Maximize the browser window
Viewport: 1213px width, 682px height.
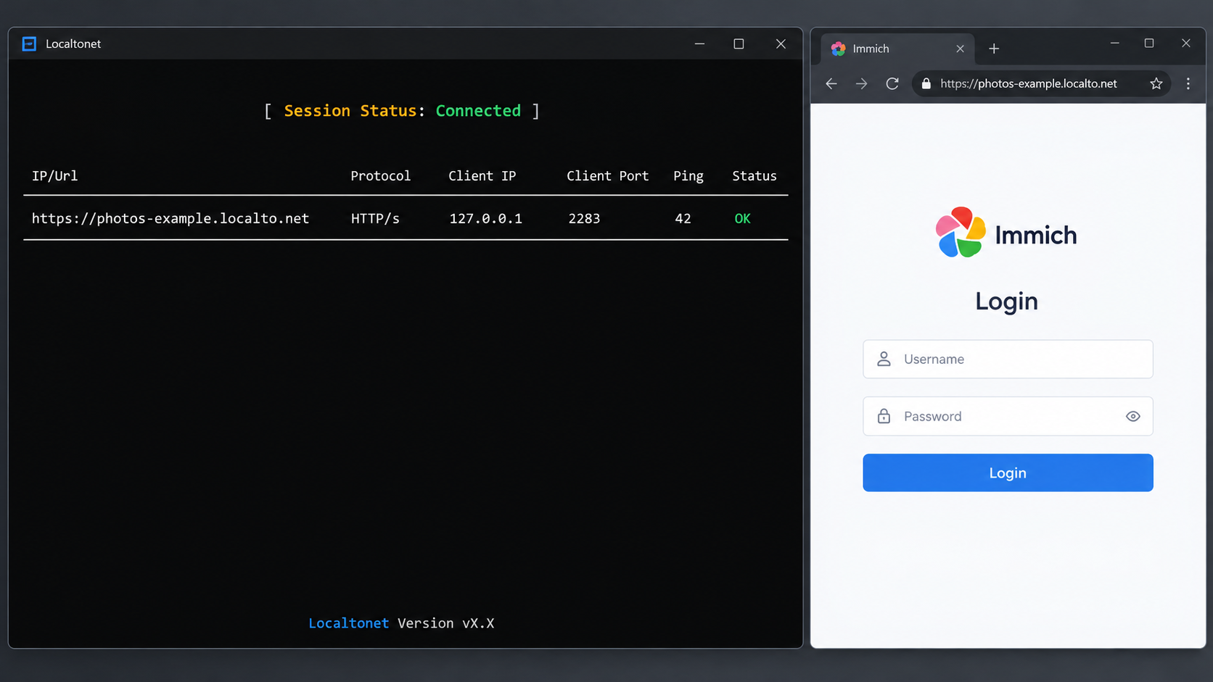click(1149, 43)
